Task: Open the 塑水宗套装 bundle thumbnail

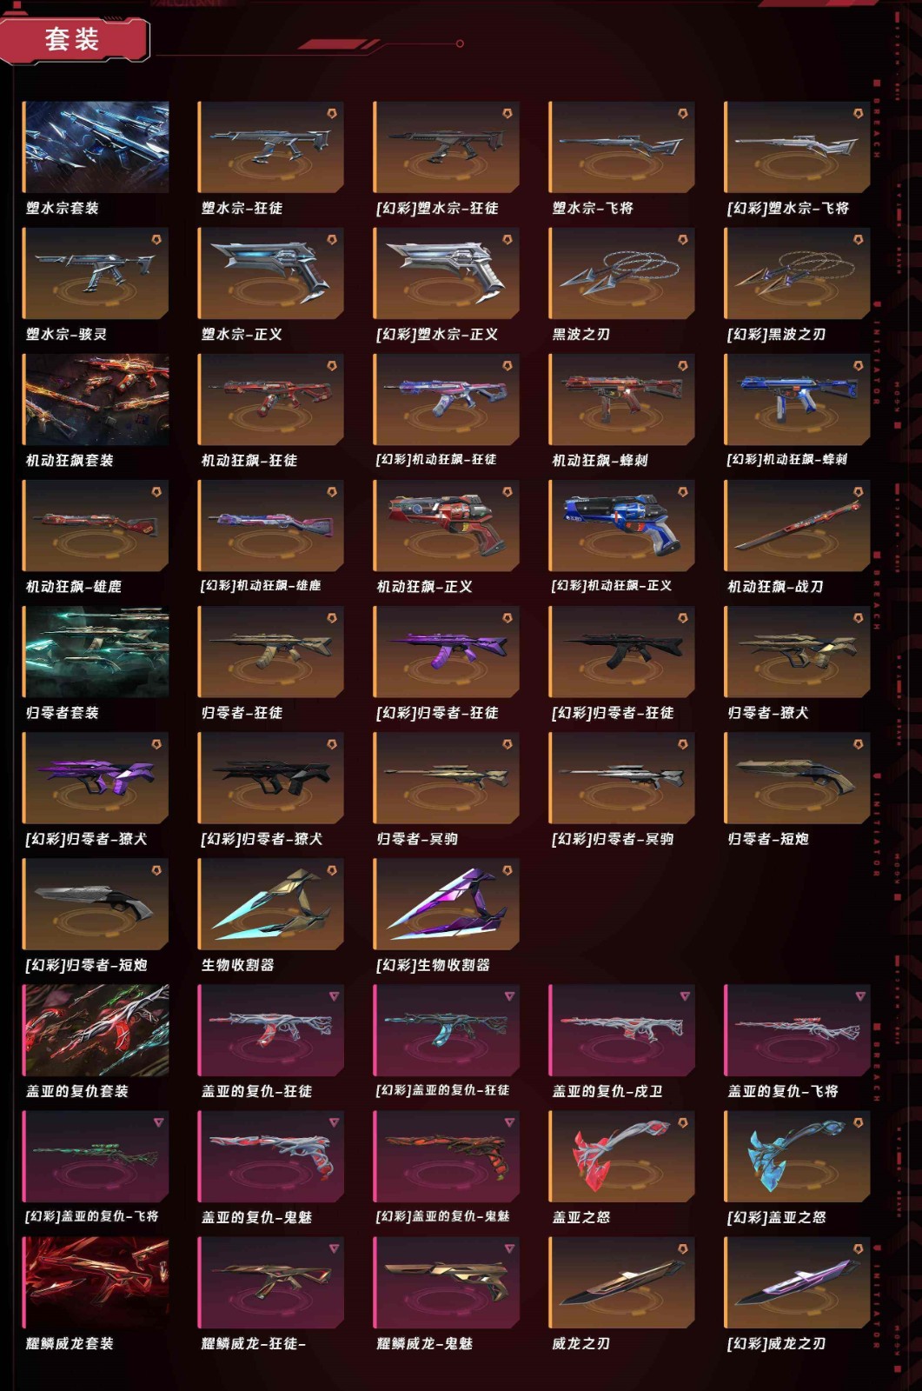Action: click(96, 147)
